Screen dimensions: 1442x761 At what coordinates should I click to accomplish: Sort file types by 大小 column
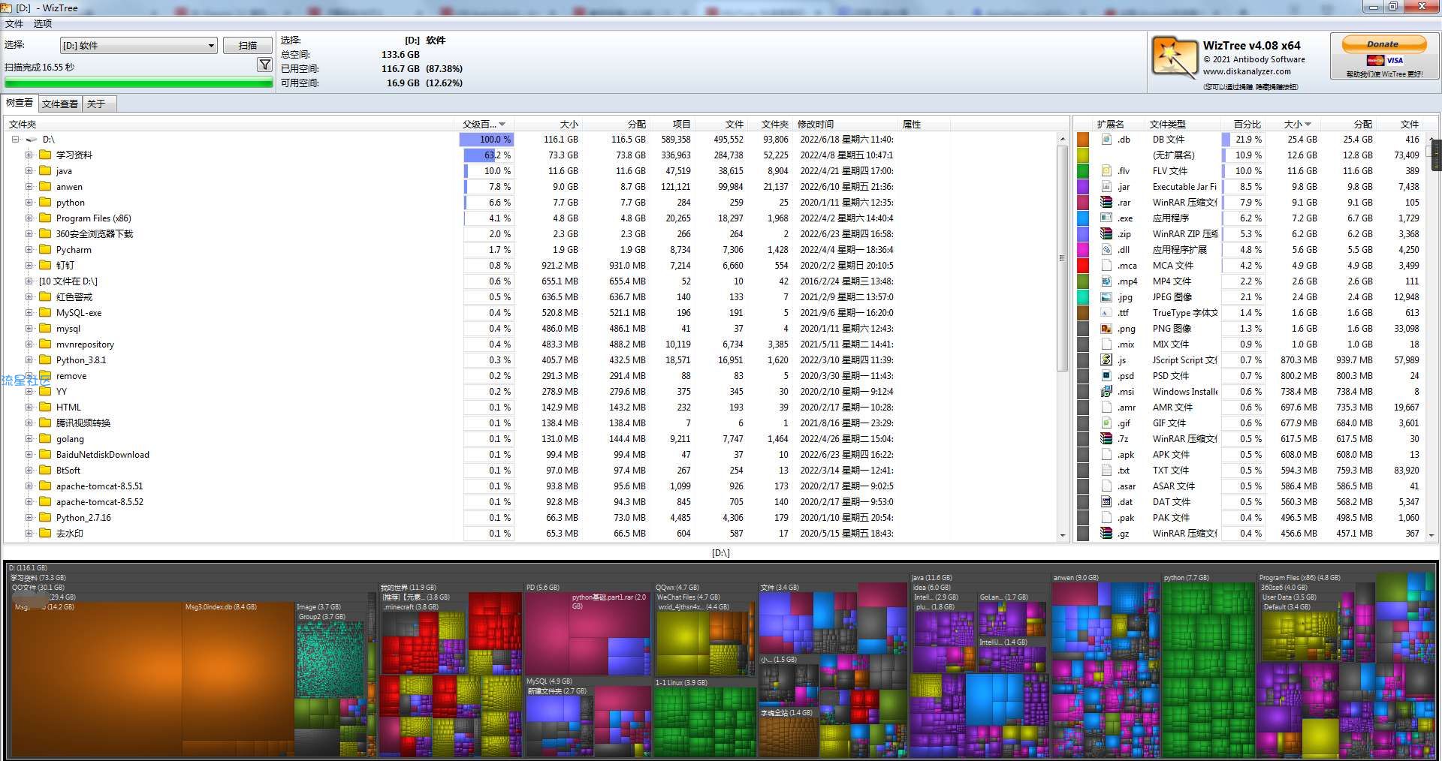coord(1297,124)
